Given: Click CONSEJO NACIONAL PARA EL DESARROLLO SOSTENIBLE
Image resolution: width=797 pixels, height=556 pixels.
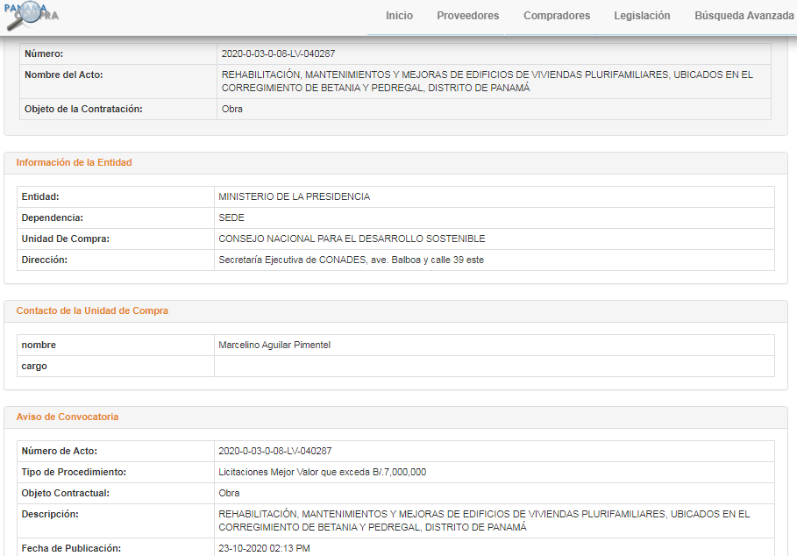Looking at the screenshot, I should 352,239.
